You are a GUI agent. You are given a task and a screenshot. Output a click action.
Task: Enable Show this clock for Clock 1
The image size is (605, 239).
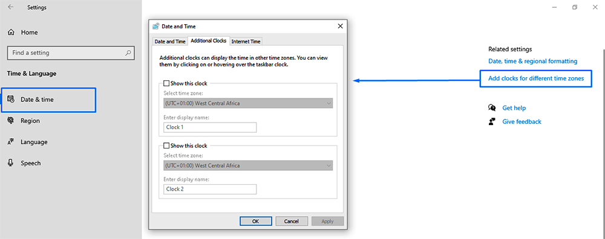pyautogui.click(x=166, y=83)
